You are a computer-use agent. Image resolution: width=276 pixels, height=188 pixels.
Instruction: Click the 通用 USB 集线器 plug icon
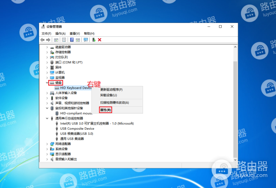(x=57, y=139)
